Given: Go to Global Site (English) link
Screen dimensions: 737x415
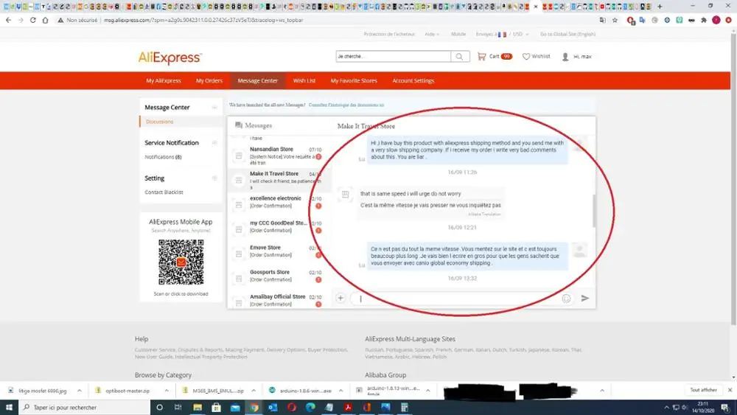Looking at the screenshot, I should [567, 35].
